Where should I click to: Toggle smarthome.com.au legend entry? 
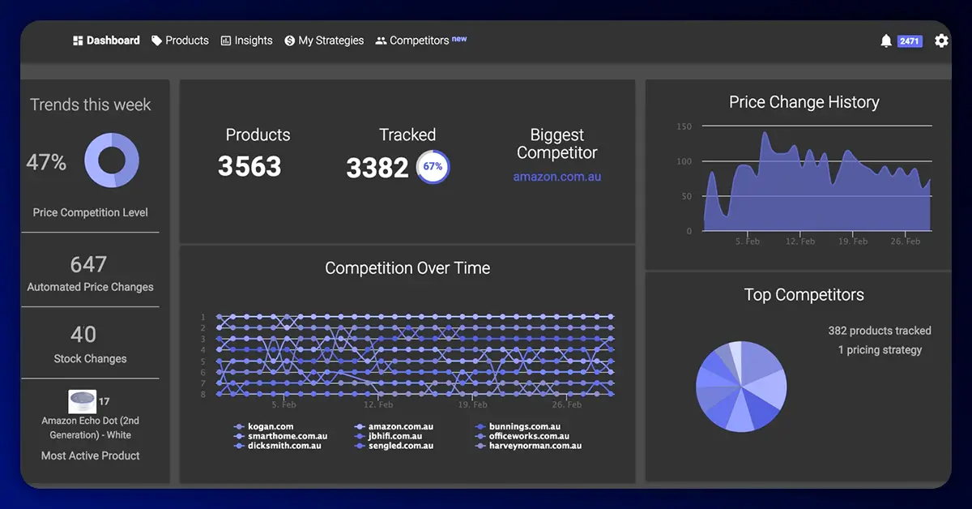(x=280, y=436)
